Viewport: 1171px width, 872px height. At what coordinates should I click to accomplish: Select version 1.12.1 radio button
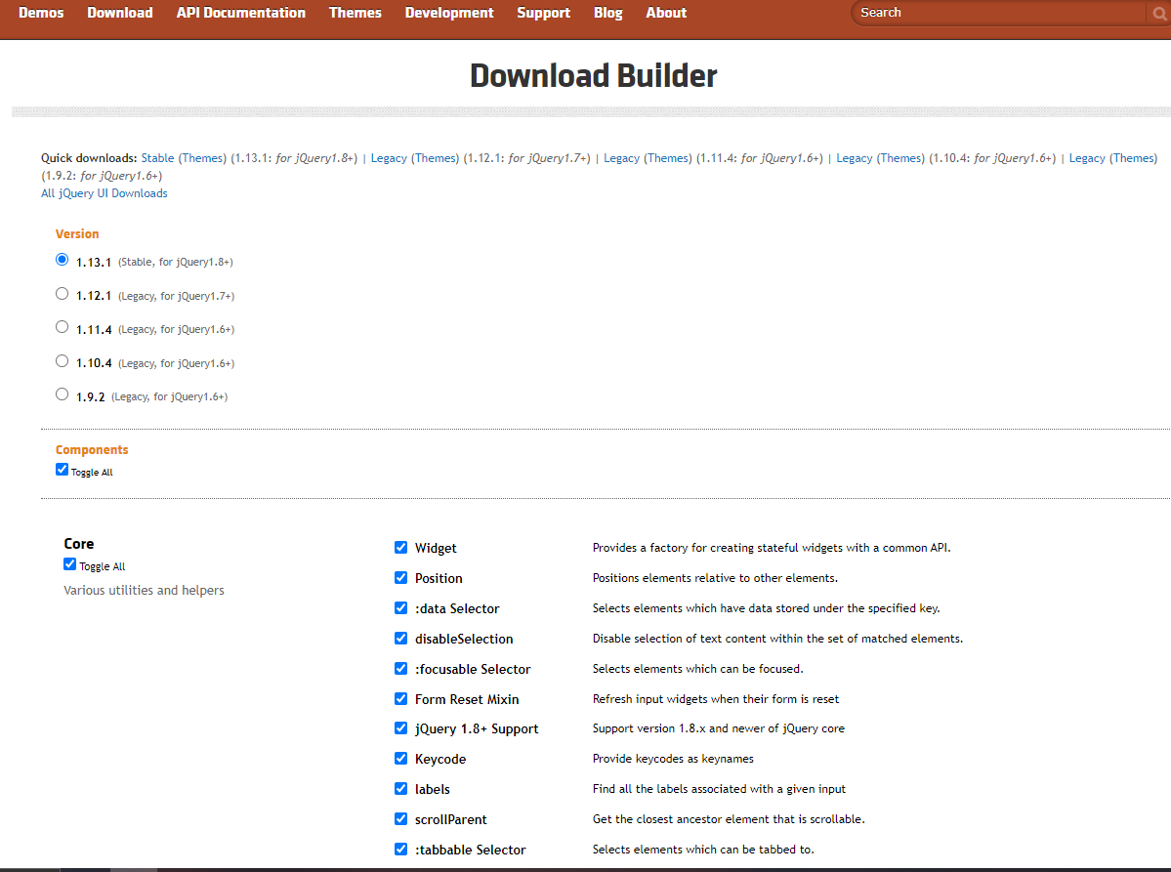click(x=62, y=293)
